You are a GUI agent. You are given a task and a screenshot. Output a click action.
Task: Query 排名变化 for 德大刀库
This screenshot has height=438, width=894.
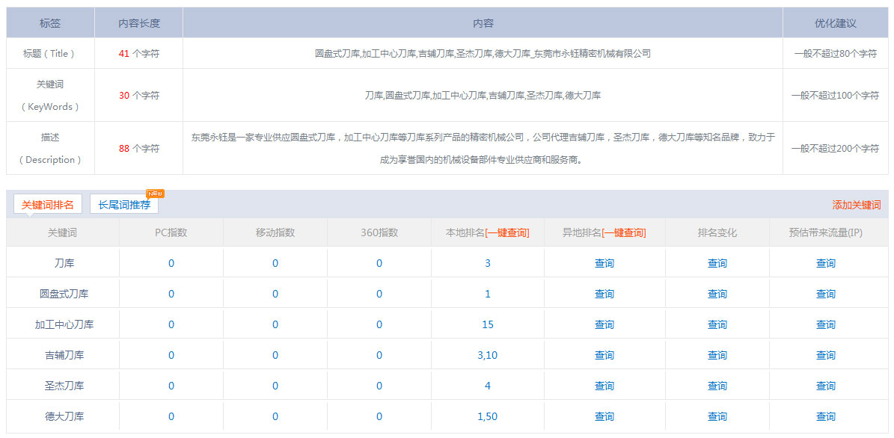point(717,416)
